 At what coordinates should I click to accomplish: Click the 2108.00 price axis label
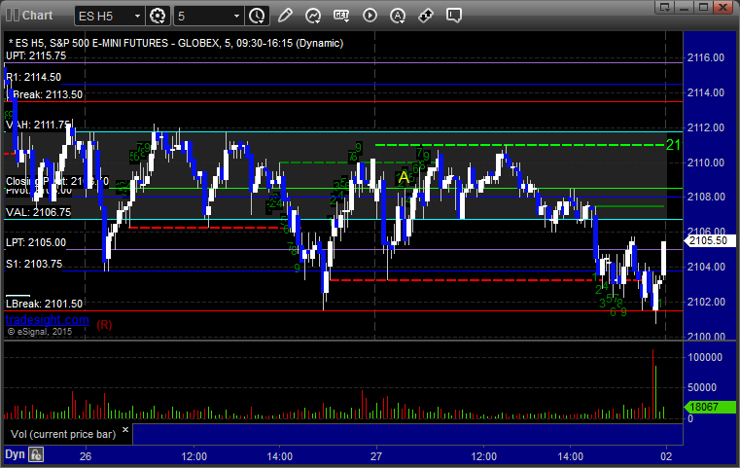pos(706,197)
